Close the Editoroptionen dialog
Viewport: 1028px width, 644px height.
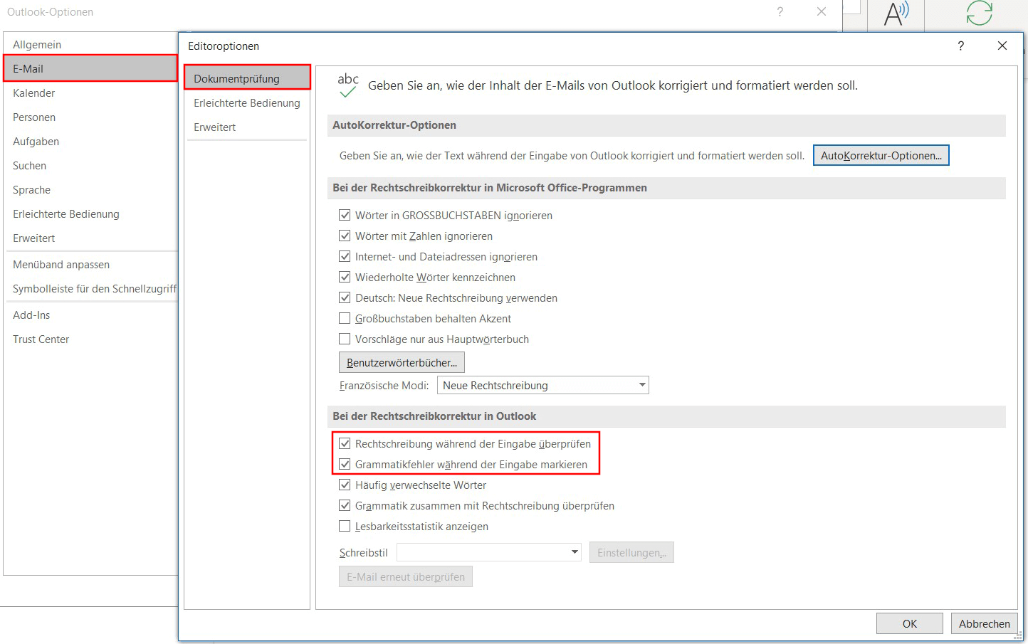(1002, 46)
